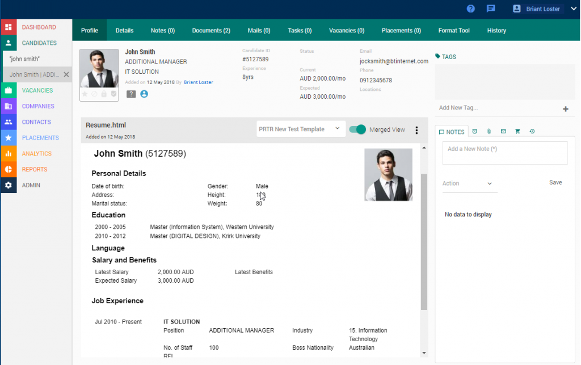Click in the Add a New Note field
Screen dimensions: 581x365
(504, 153)
